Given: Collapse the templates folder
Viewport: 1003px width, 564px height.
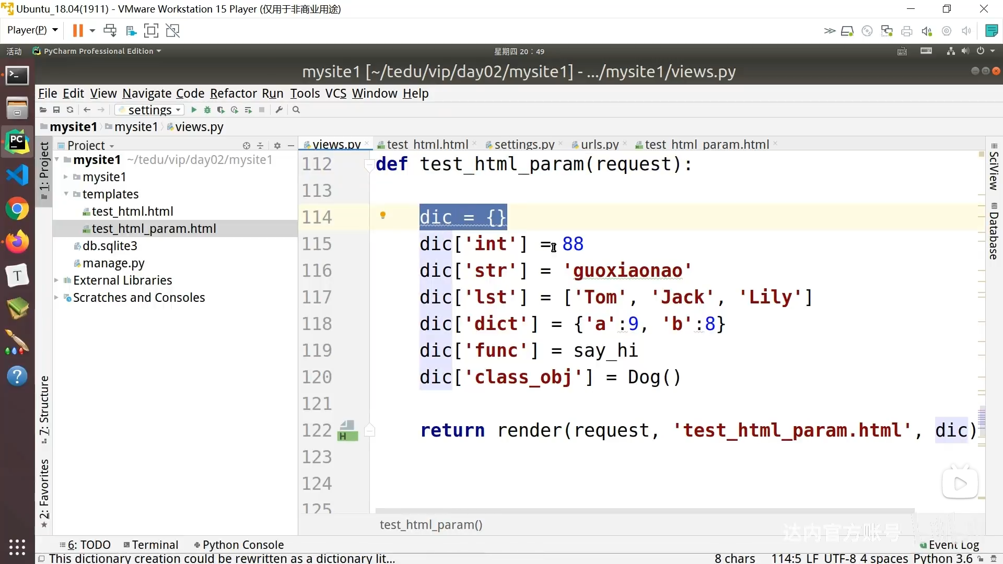Looking at the screenshot, I should tap(66, 194).
